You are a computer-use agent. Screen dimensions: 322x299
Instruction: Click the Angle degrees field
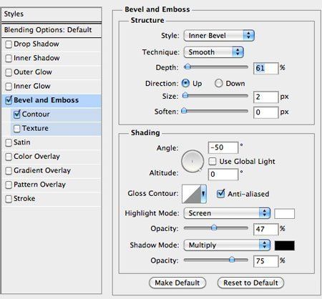(223, 147)
